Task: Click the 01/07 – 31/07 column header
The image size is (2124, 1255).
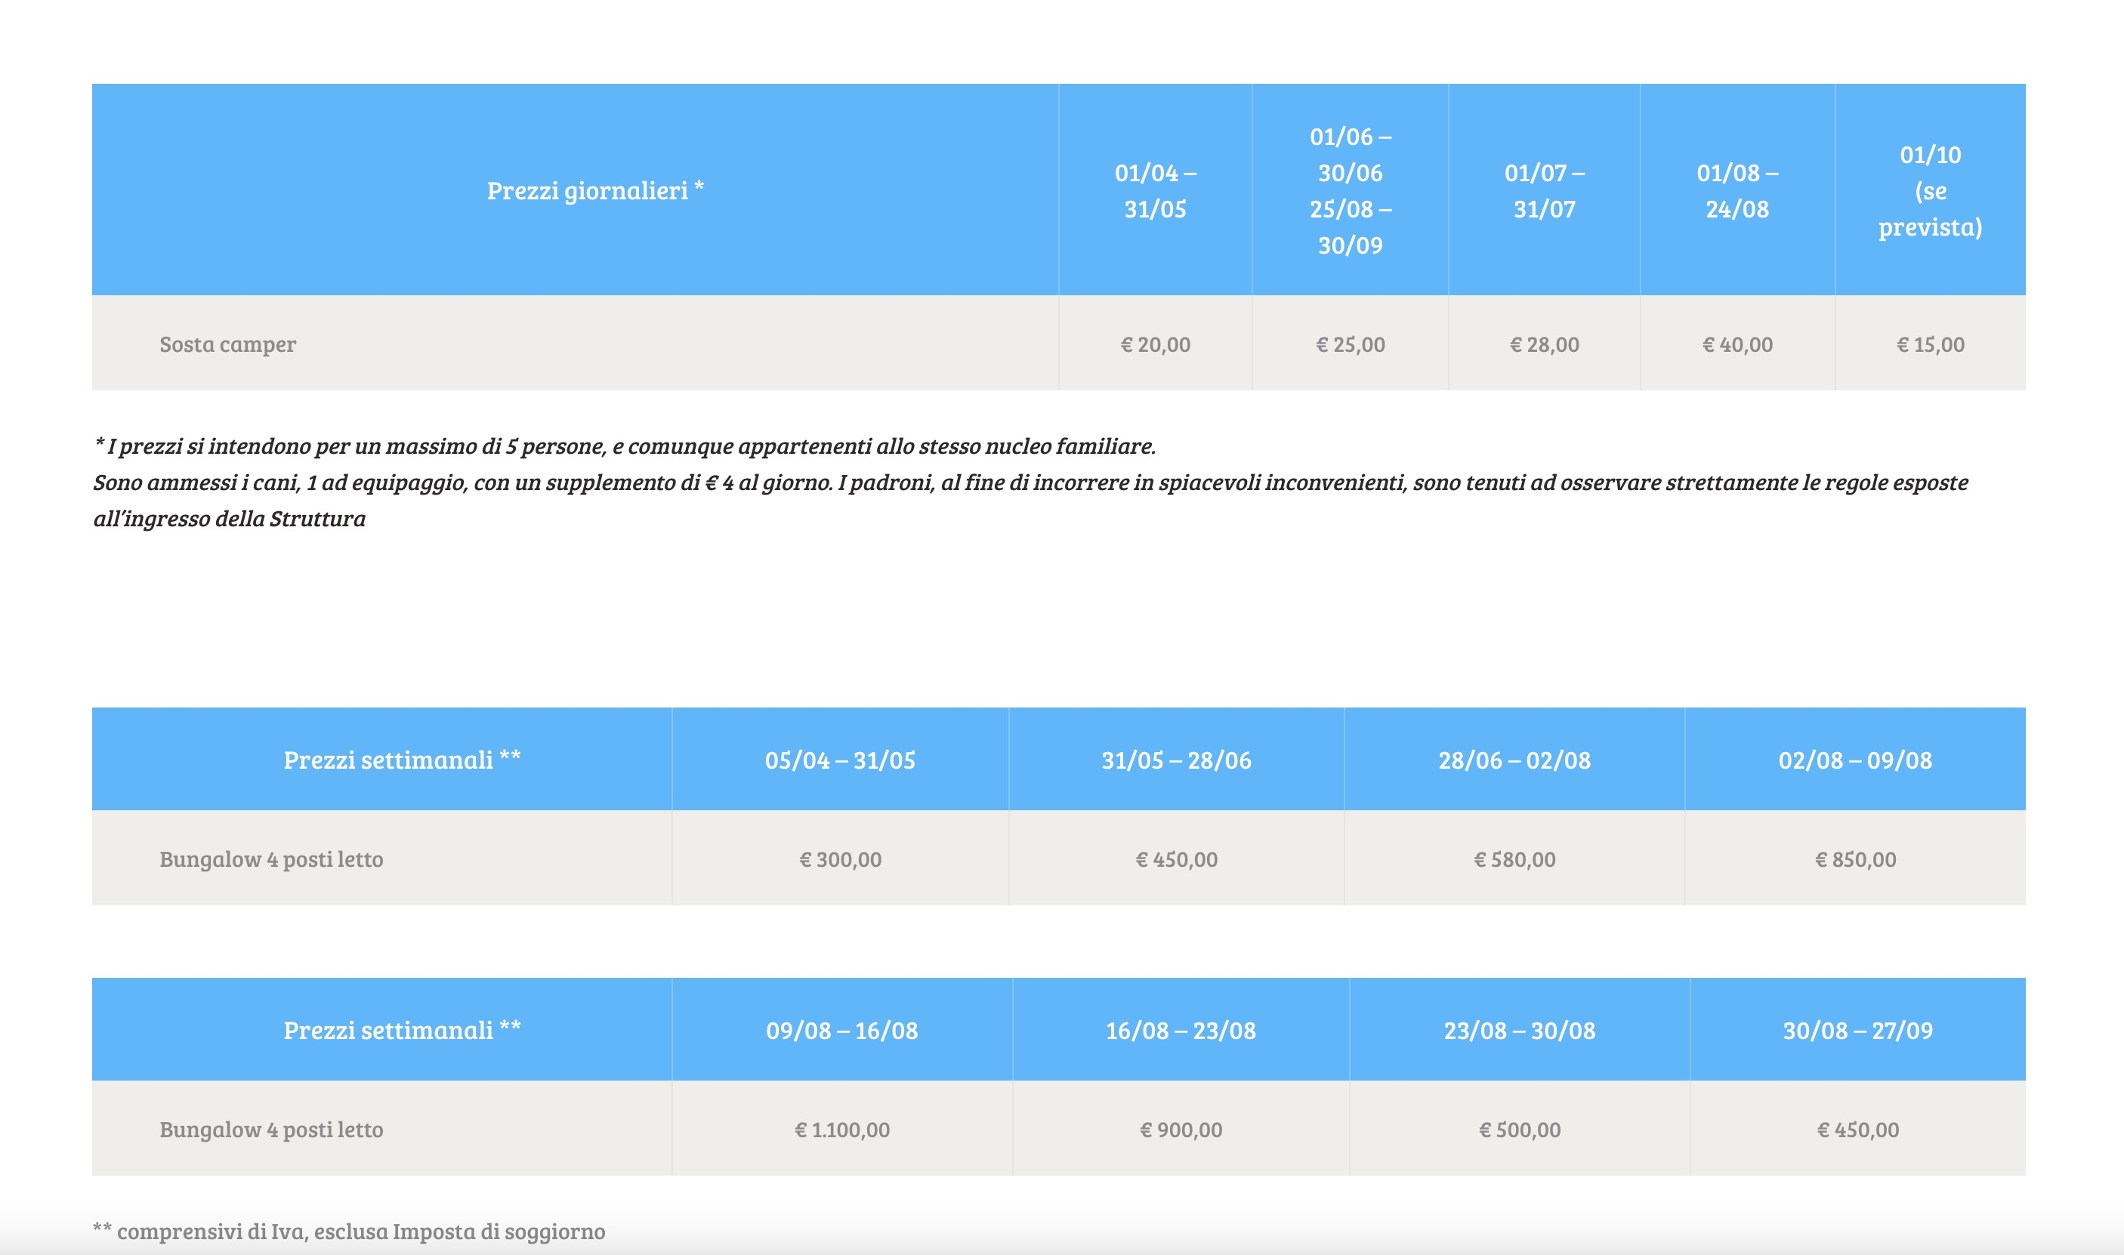Action: 1544,190
